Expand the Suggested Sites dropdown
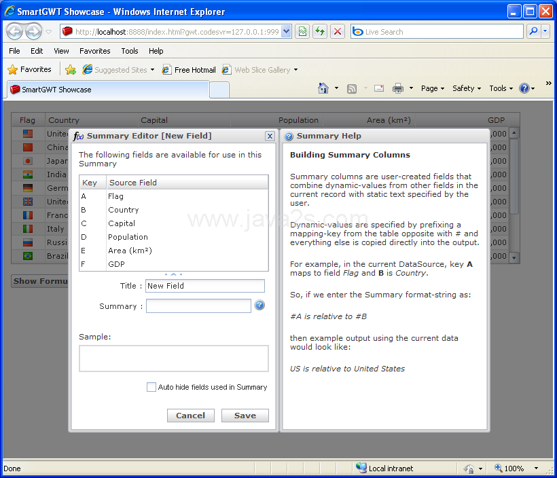The height and width of the screenshot is (478, 557). point(152,70)
